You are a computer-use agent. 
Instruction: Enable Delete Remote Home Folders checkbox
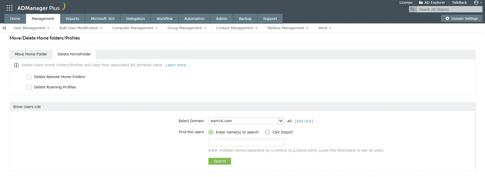[x=29, y=77]
